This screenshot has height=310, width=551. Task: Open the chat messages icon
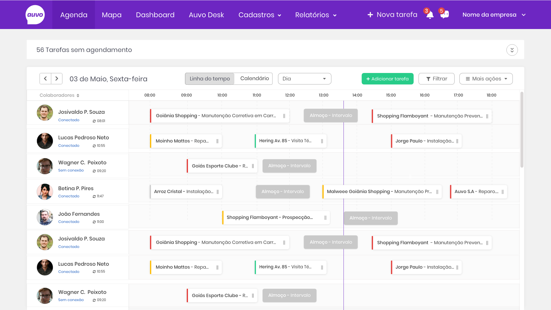[445, 15]
